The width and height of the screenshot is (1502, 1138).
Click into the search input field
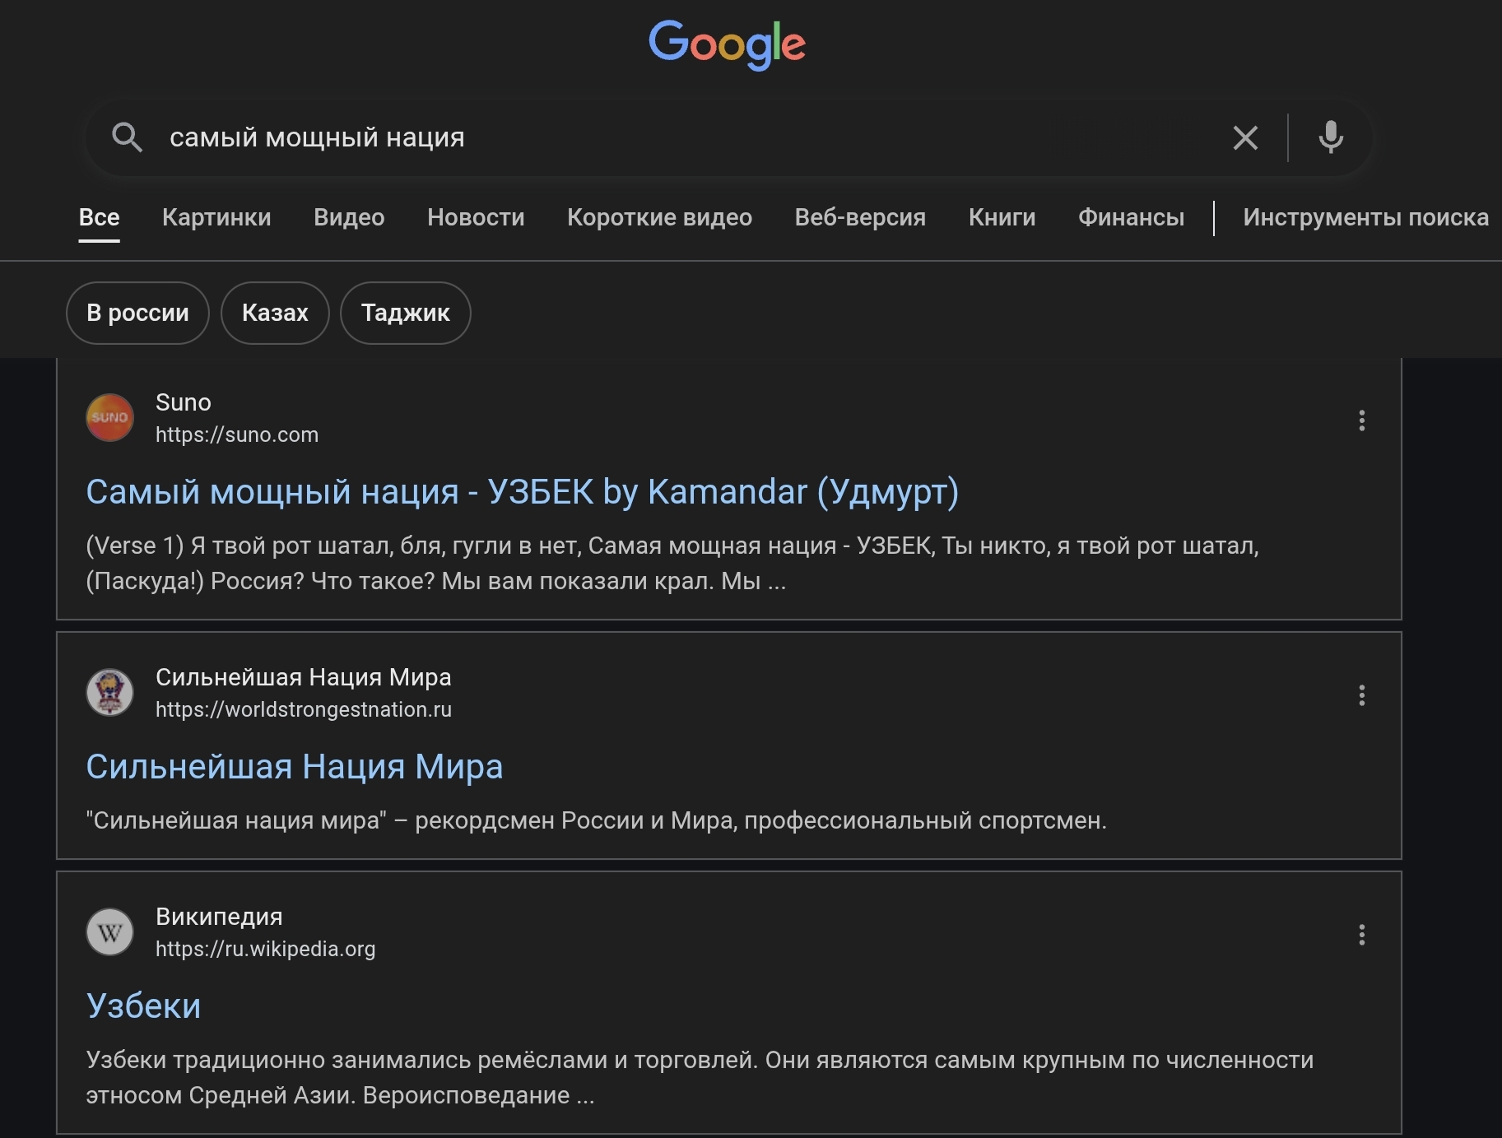[x=658, y=137]
